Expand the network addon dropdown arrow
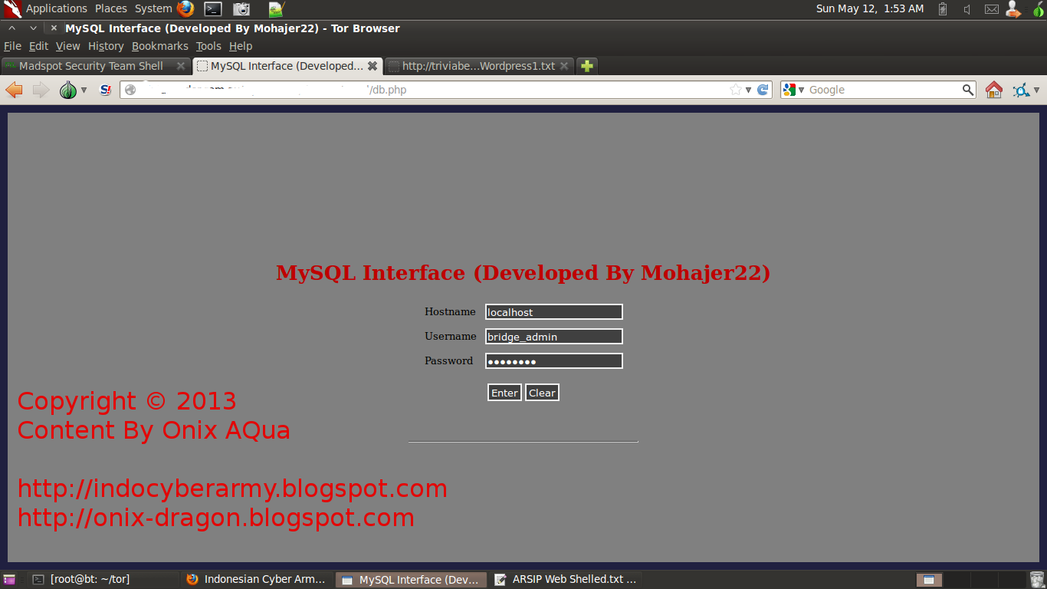This screenshot has height=589, width=1047. (x=1037, y=90)
